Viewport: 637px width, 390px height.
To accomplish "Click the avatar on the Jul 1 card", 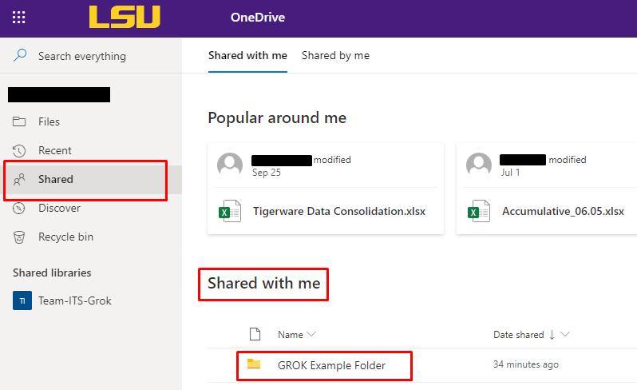I will [479, 165].
